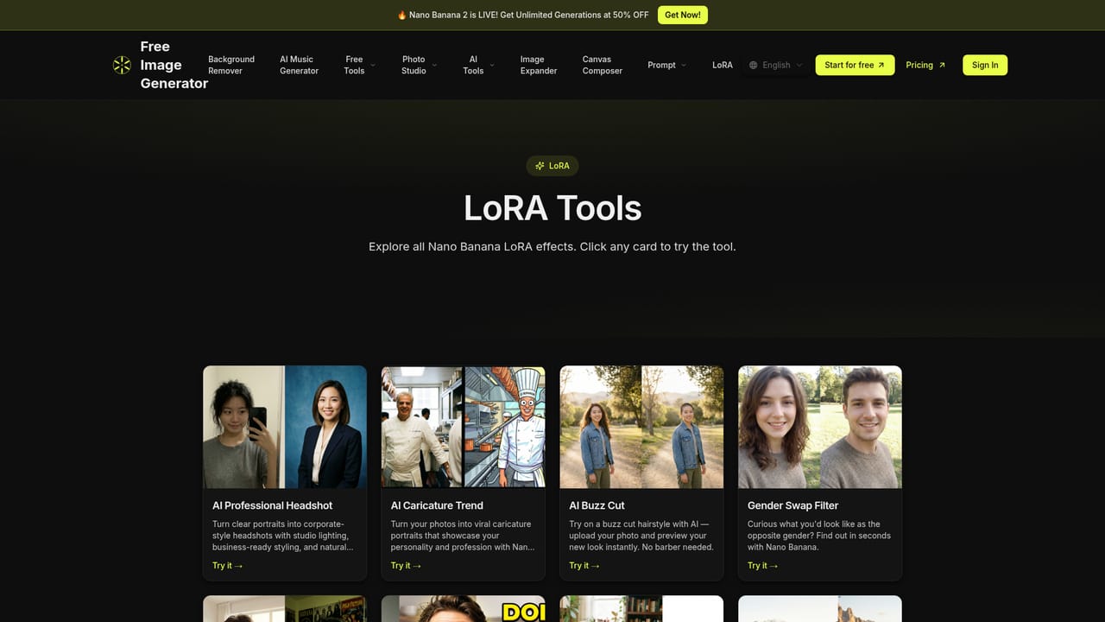Click the Free Image Generator brand text
Screen dimensions: 1105x622
(x=174, y=65)
